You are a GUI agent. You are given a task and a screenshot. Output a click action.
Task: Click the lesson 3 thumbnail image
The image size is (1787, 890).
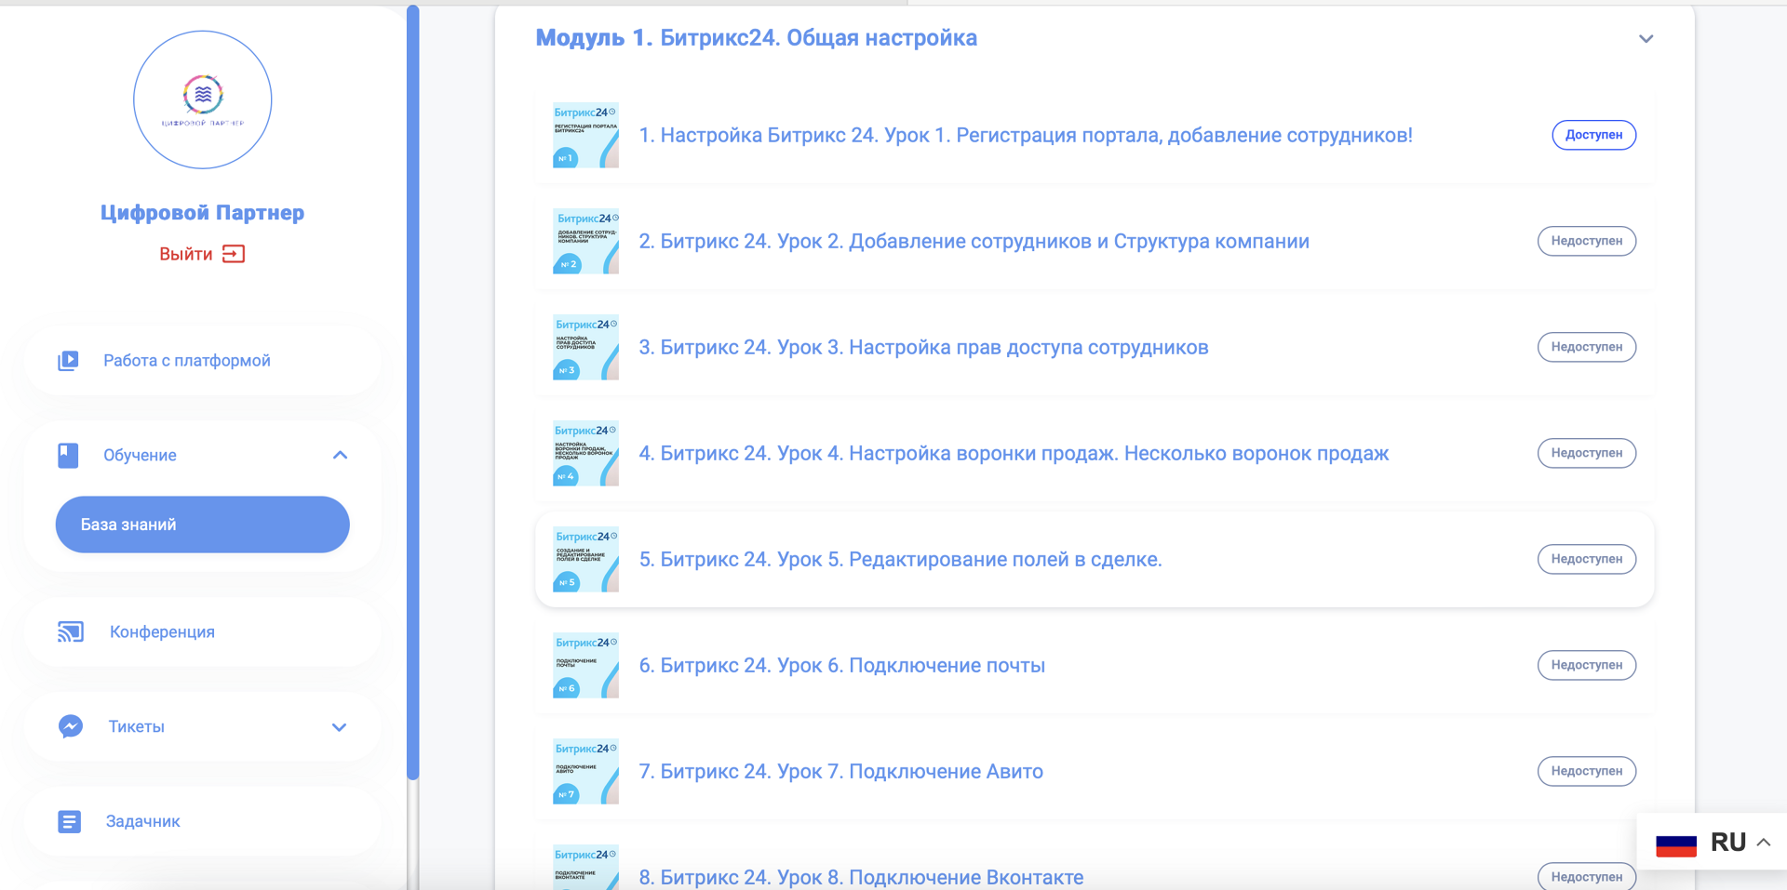[x=585, y=347]
